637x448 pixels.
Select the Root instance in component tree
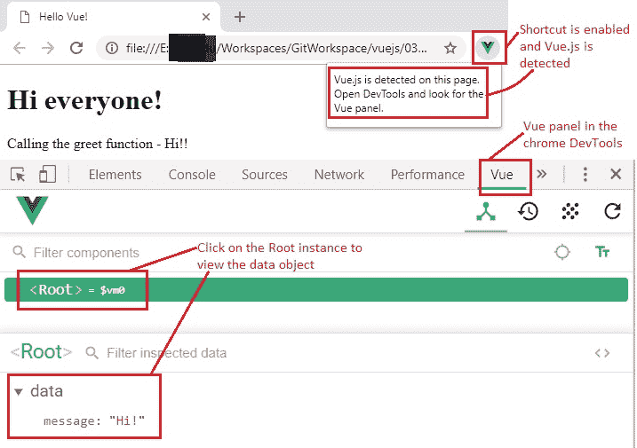point(316,290)
